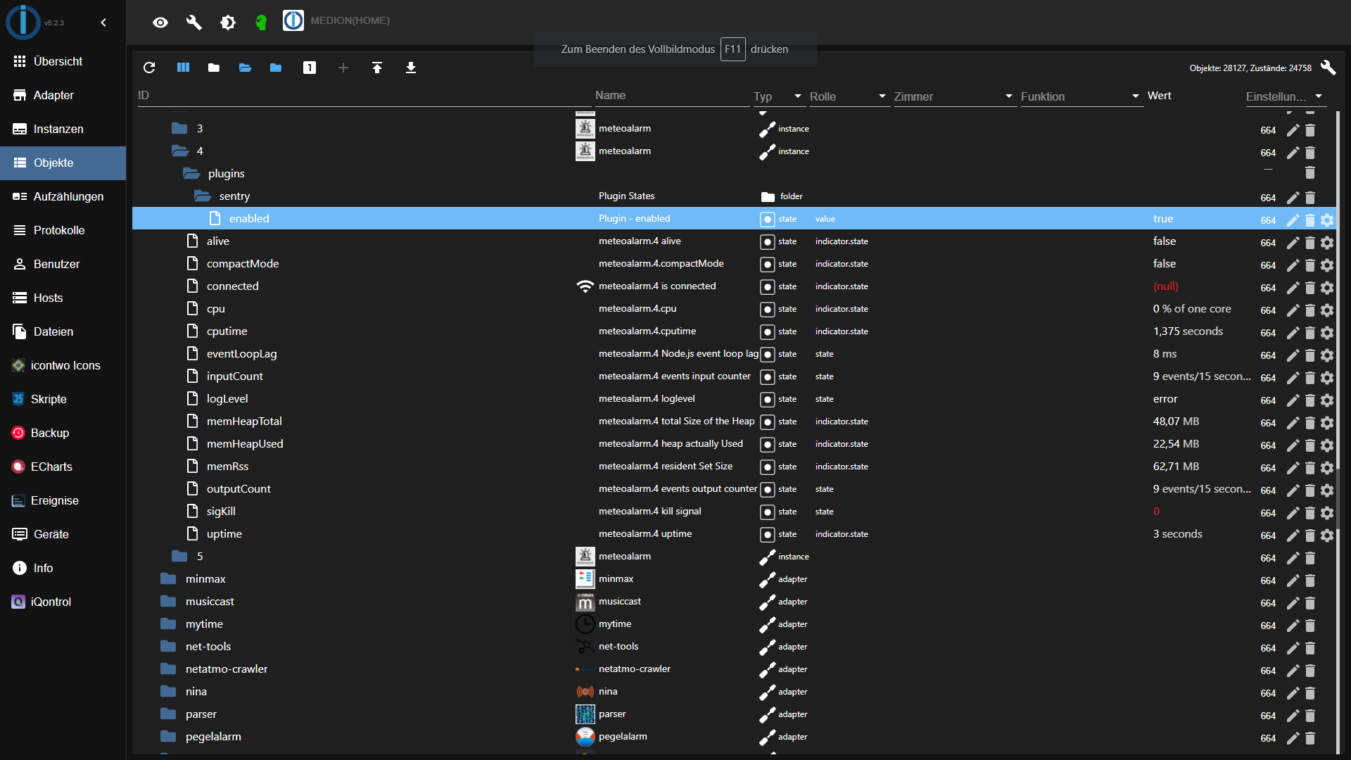Click the '48,07 MB' memHeapTotal value
This screenshot has height=760, width=1351.
[x=1176, y=422]
